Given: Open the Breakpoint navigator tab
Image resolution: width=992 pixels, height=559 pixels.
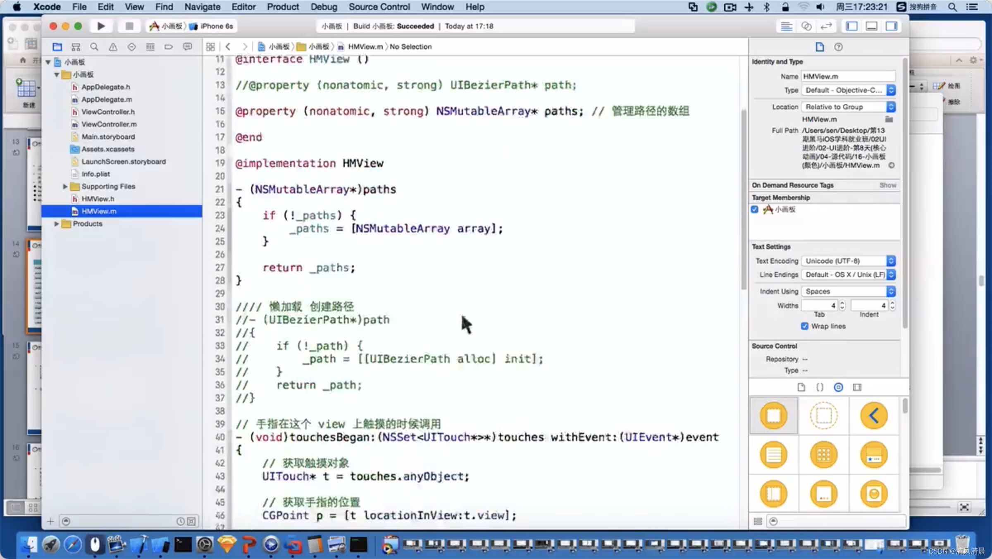Looking at the screenshot, I should point(169,47).
